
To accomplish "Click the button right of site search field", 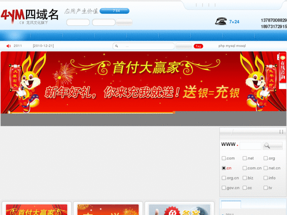I will coord(184,46).
